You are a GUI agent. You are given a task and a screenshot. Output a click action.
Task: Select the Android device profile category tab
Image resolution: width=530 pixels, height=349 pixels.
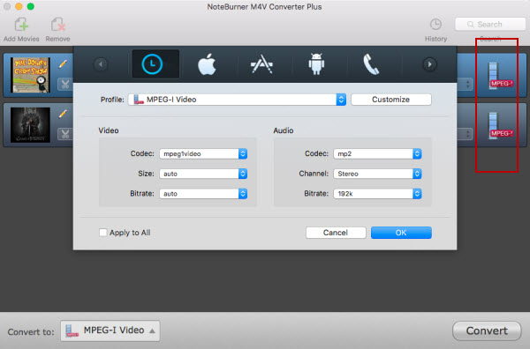point(316,64)
